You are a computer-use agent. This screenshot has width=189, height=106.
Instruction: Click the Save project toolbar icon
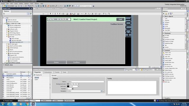point(10,6)
